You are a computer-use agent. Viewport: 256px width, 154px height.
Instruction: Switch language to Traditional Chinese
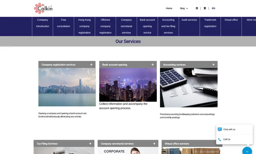click(x=205, y=8)
